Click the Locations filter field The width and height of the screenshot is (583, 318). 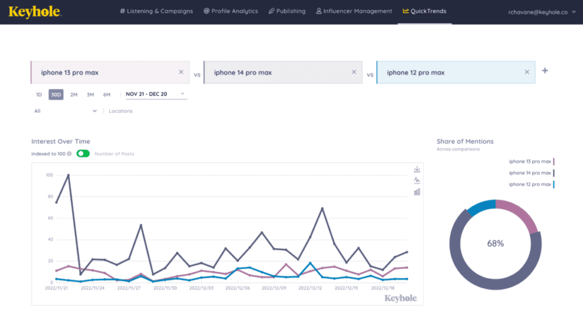[121, 111]
